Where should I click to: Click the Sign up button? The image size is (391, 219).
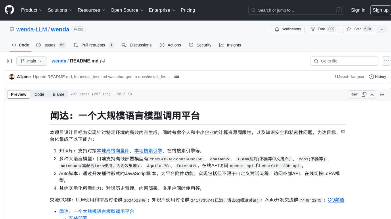click(380, 10)
